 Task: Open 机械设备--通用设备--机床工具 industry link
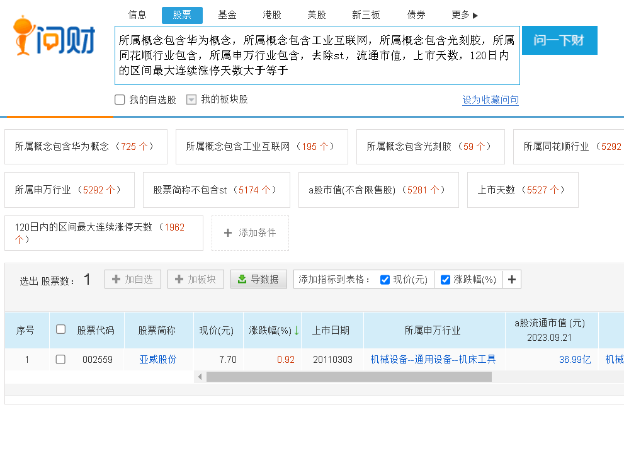433,360
